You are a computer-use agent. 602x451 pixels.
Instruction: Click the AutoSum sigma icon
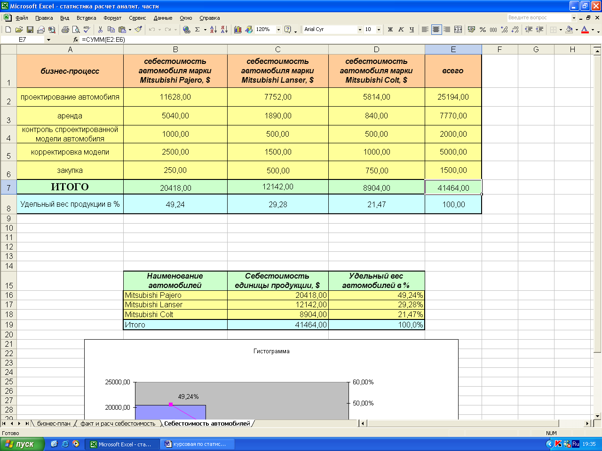(x=198, y=30)
